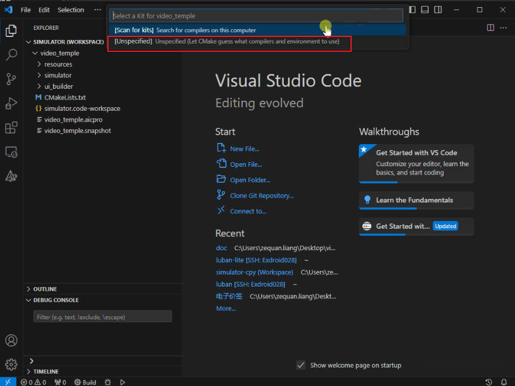
Task: Open the Extensions view icon
Action: [x=11, y=127]
